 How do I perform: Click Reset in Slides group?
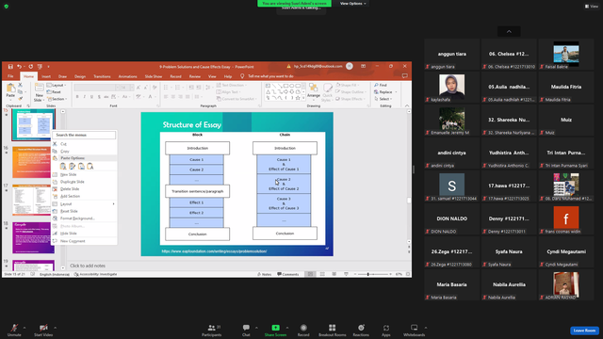(54, 92)
